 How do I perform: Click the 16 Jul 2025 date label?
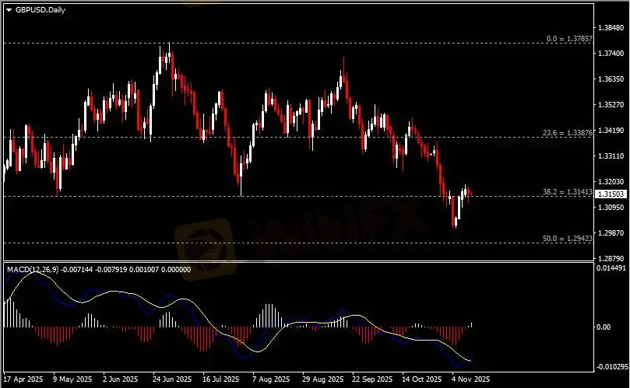point(220,379)
